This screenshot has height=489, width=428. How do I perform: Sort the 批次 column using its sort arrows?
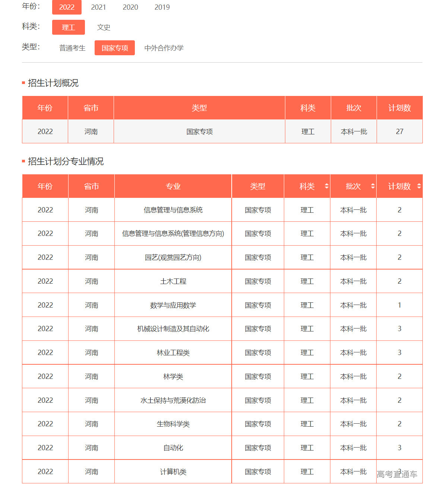(372, 186)
